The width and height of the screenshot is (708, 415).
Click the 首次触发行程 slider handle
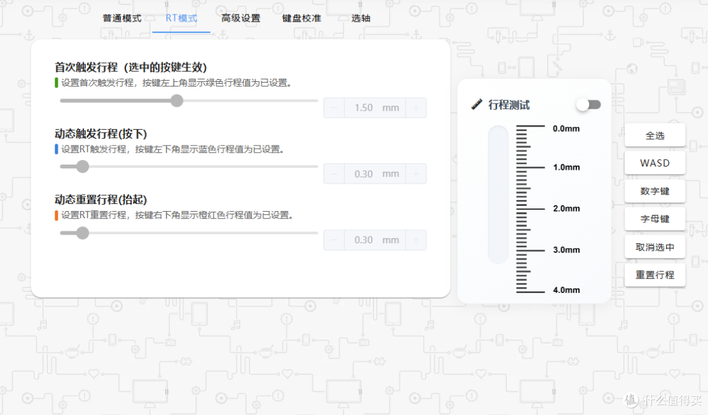pyautogui.click(x=177, y=101)
